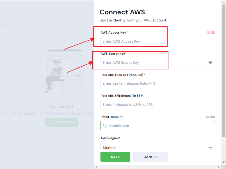Viewport: 226px width, 169px height.
Task: Click the 0/255 character counter
Action: click(x=211, y=117)
